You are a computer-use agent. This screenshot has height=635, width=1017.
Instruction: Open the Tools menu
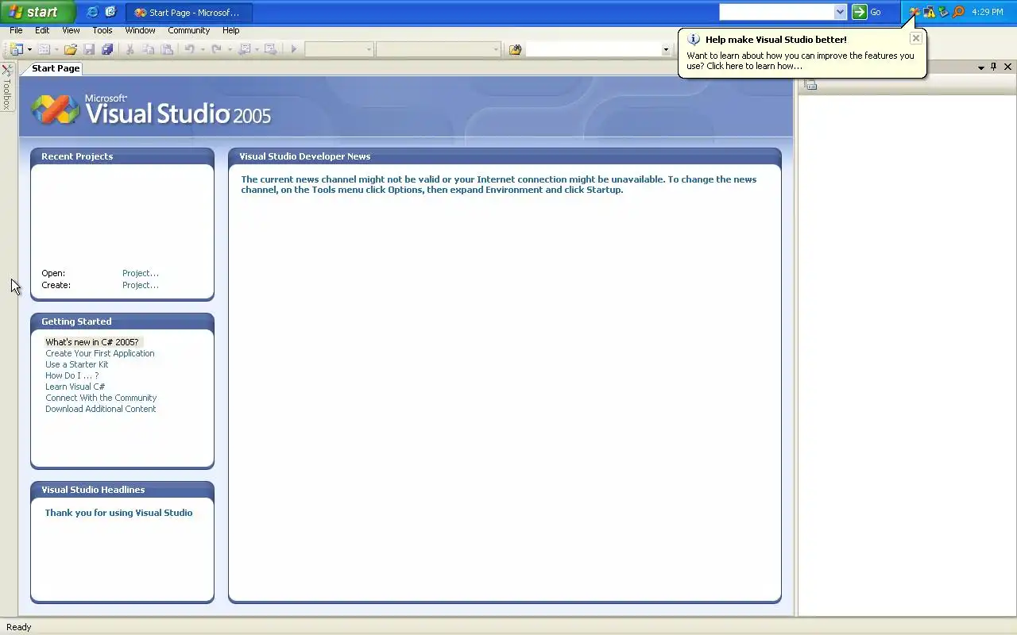point(102,30)
